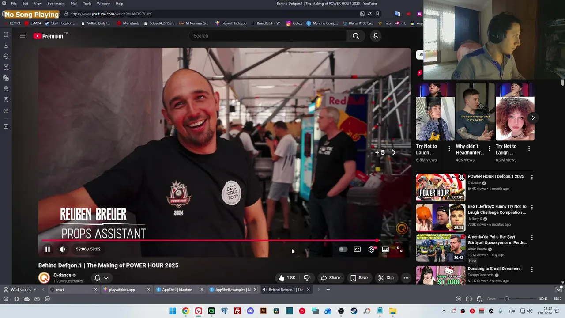The image size is (565, 318).
Task: Switch to the AppShell | Mantine tab
Action: [180, 290]
